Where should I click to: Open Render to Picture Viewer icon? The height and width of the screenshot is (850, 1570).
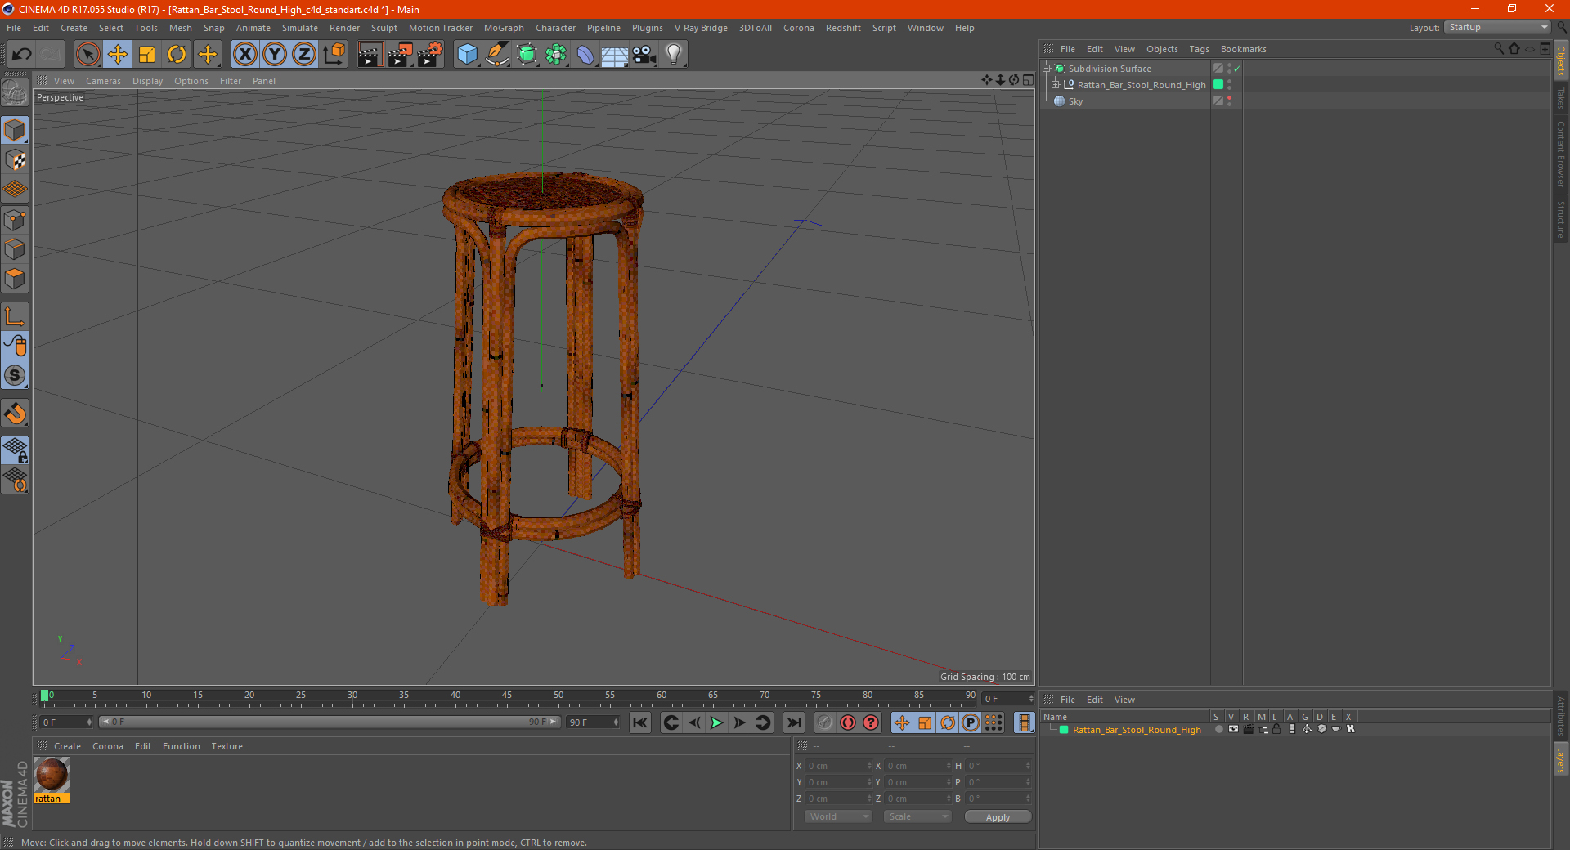click(400, 55)
